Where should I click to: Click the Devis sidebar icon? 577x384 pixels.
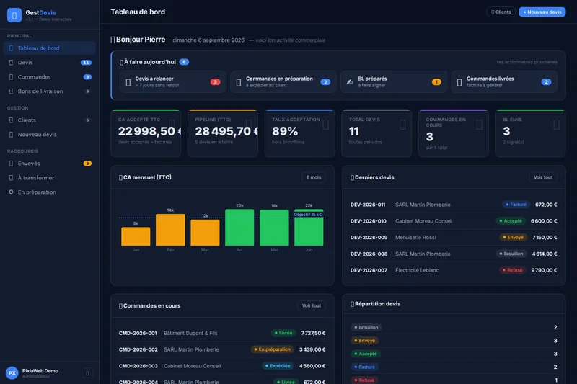(11, 63)
